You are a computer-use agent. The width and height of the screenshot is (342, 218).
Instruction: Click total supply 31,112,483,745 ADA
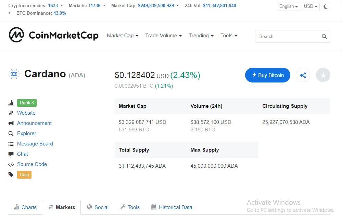coord(142,166)
